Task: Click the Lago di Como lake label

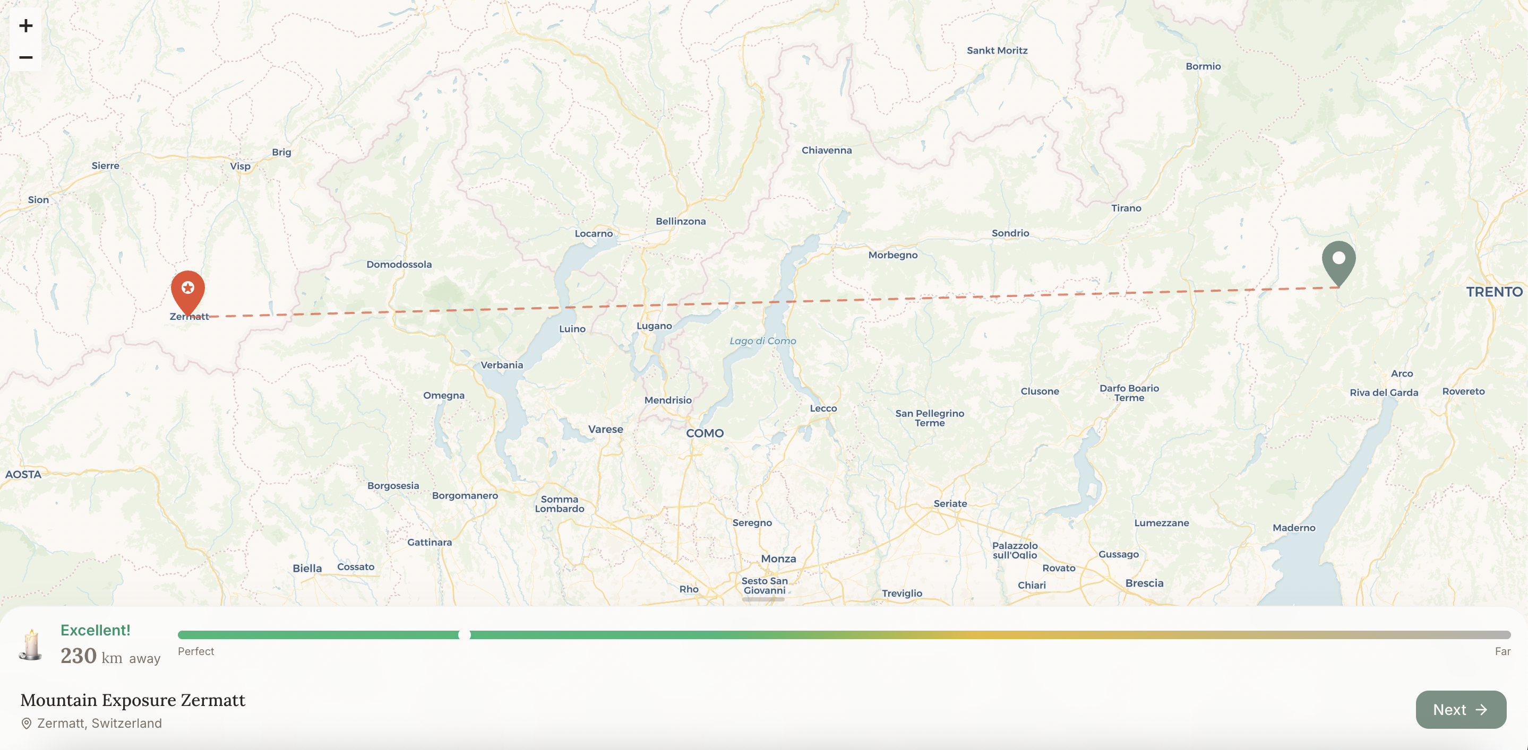Action: 762,341
